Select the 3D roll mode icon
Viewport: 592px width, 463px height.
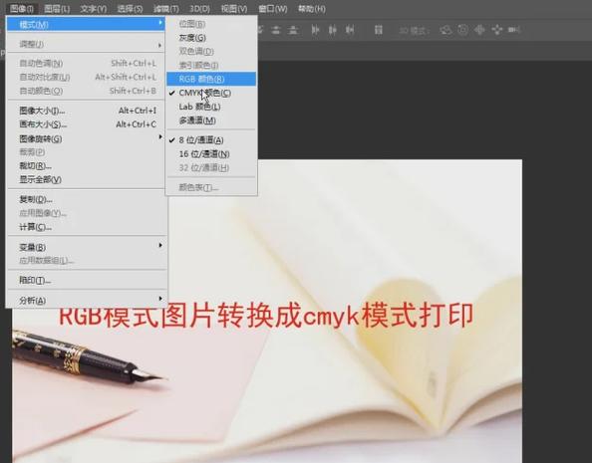(x=462, y=30)
